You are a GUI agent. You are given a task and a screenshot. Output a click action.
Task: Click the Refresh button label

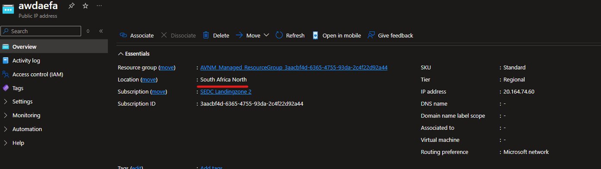(x=295, y=36)
